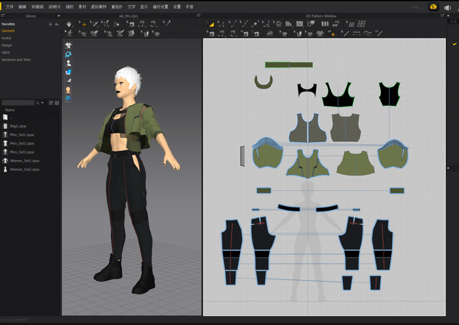Toggle the grid thumbnail view in Library

coord(57,103)
